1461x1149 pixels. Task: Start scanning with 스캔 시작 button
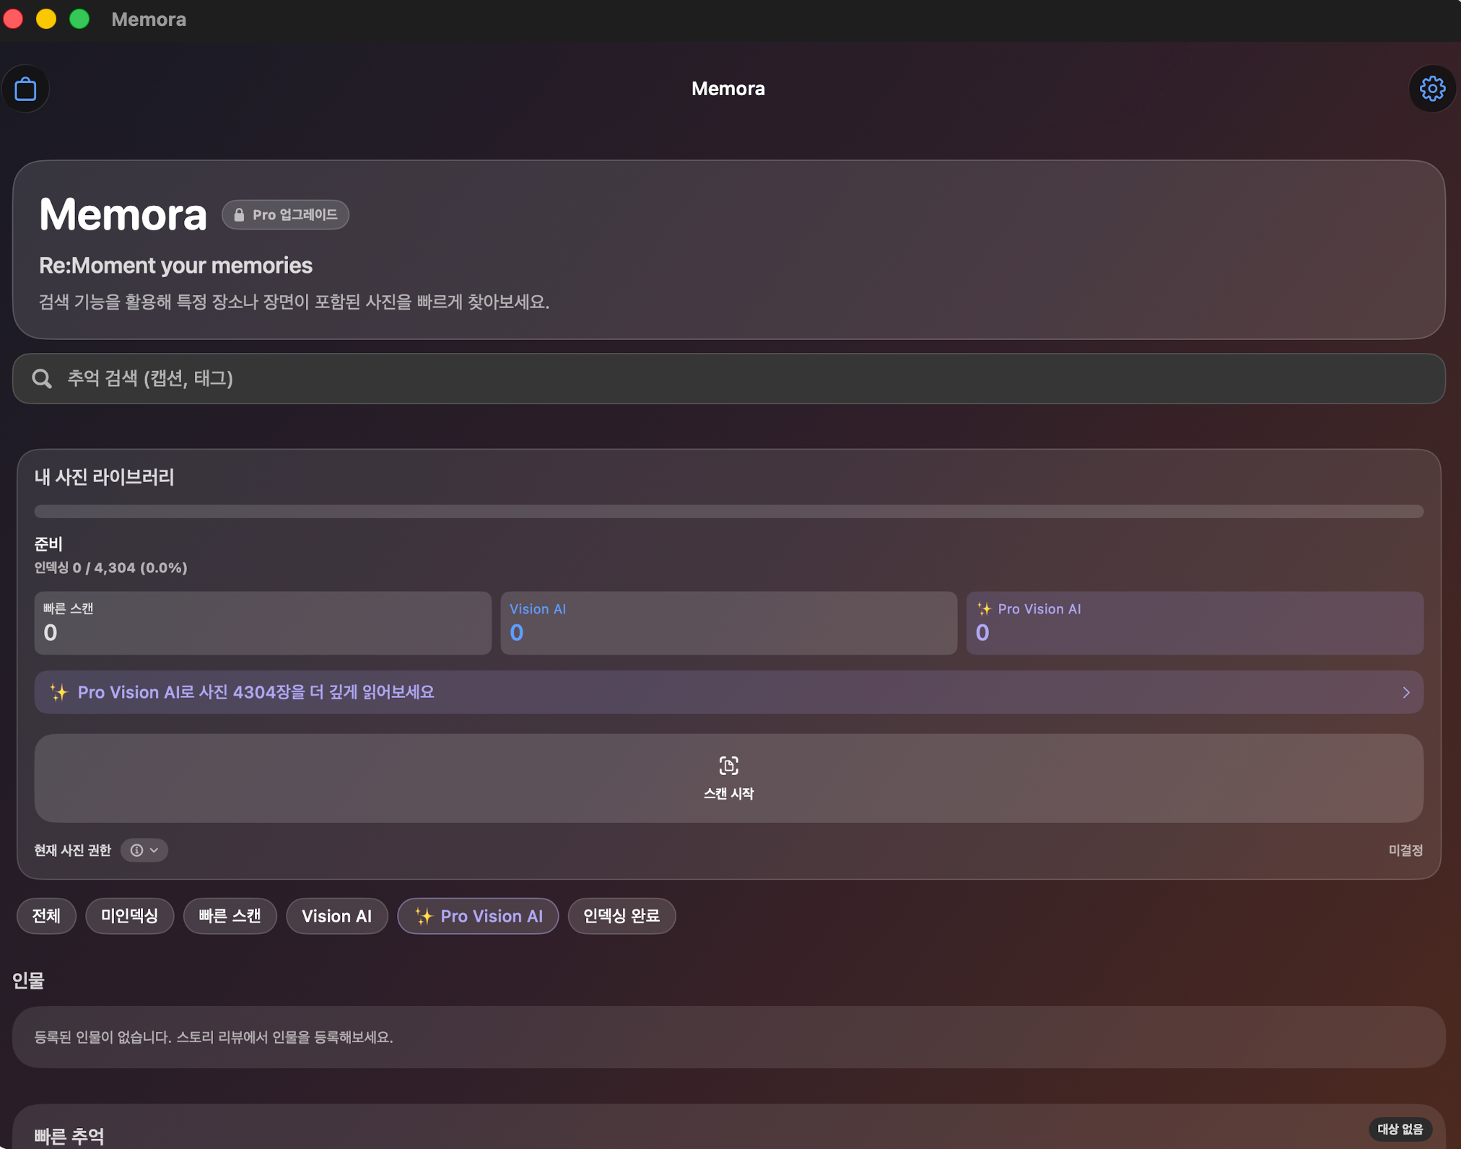pos(729,778)
